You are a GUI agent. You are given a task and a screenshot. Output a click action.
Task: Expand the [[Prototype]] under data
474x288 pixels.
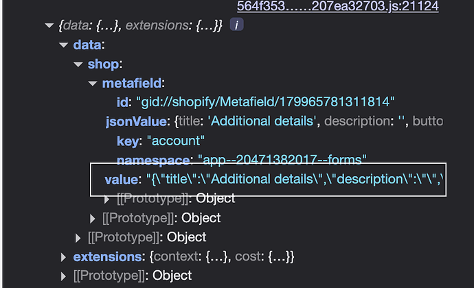click(78, 238)
